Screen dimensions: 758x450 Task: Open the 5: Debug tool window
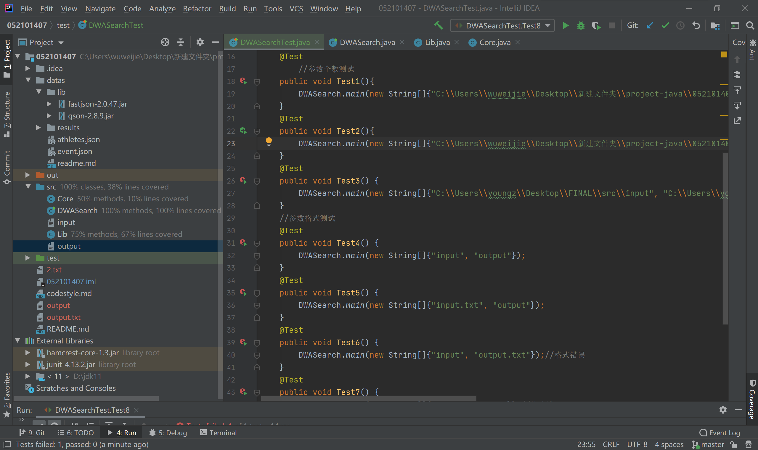point(168,433)
